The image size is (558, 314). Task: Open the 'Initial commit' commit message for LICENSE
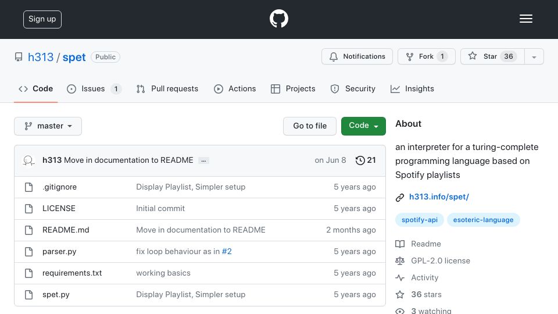pyautogui.click(x=160, y=208)
